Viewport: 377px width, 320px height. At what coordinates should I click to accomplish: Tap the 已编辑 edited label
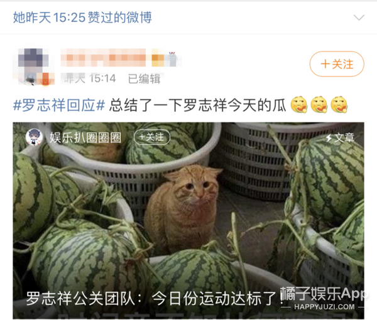(x=144, y=78)
